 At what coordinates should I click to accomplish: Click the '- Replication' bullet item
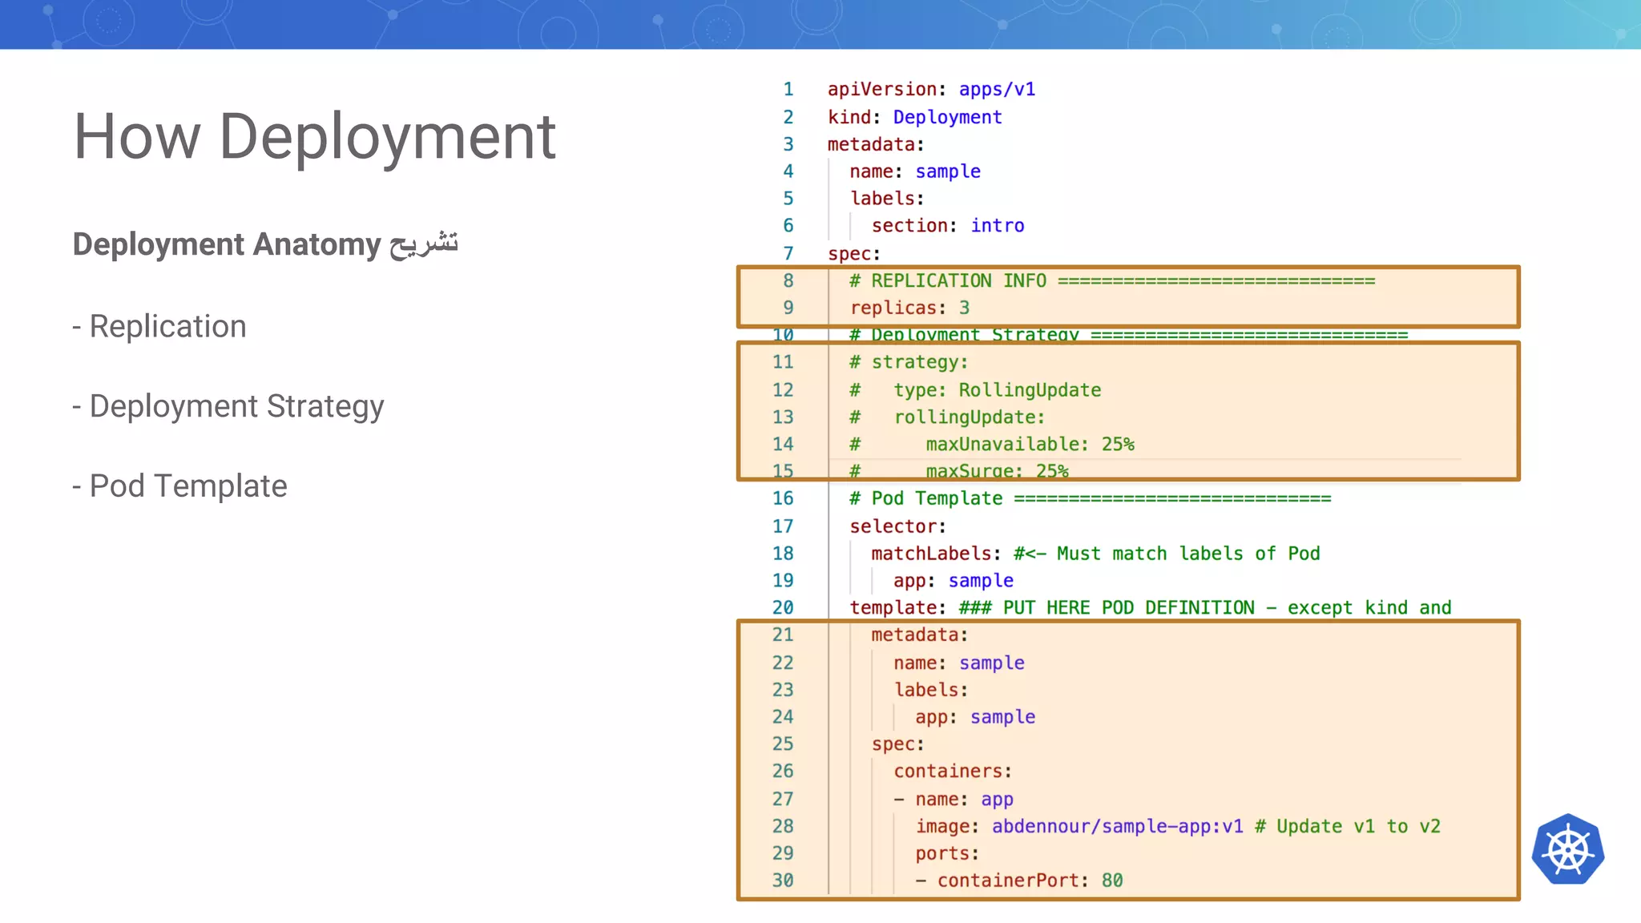tap(159, 326)
